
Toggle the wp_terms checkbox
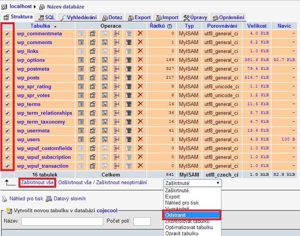(7, 104)
